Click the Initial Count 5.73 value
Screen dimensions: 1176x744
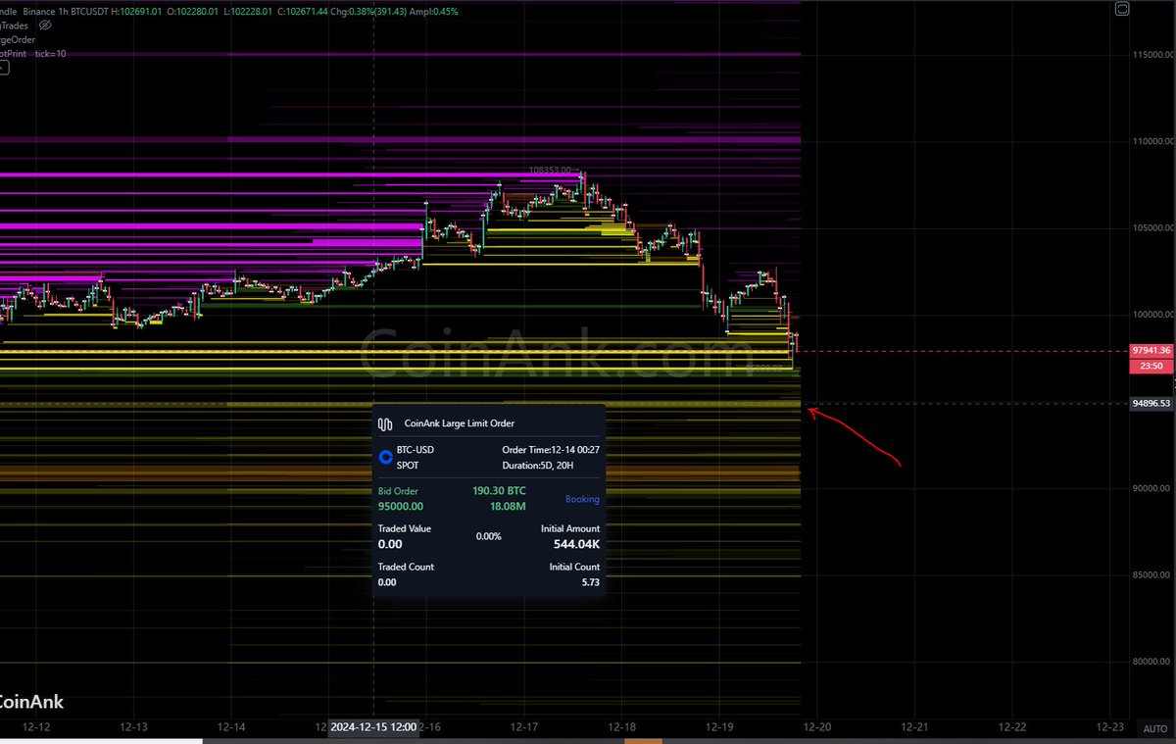pos(589,582)
